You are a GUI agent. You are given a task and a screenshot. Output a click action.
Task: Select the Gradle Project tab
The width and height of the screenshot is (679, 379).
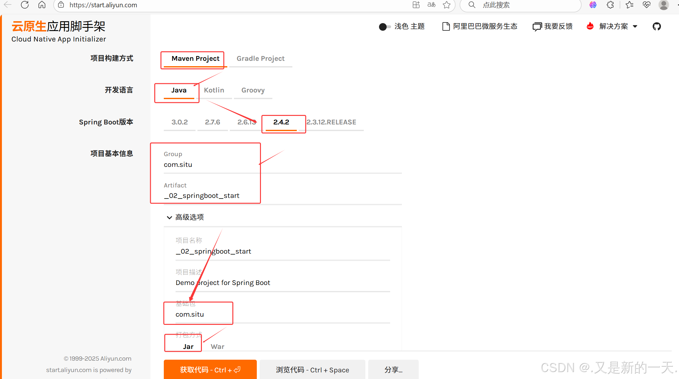[260, 59]
